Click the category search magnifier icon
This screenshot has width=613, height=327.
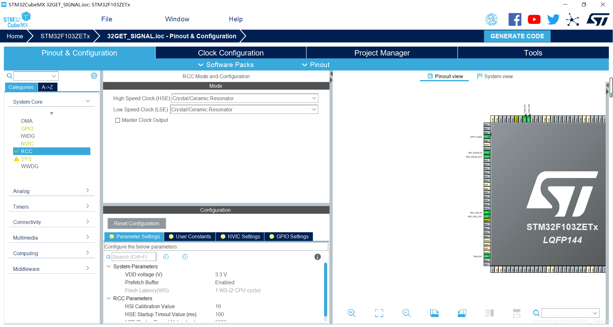10,76
